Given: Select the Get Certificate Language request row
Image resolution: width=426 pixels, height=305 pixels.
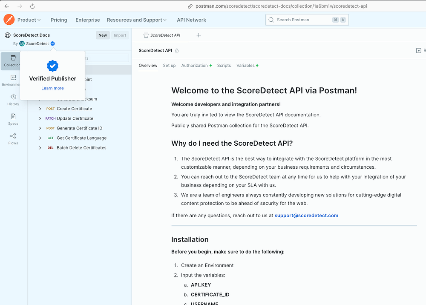Looking at the screenshot, I should coord(79,138).
